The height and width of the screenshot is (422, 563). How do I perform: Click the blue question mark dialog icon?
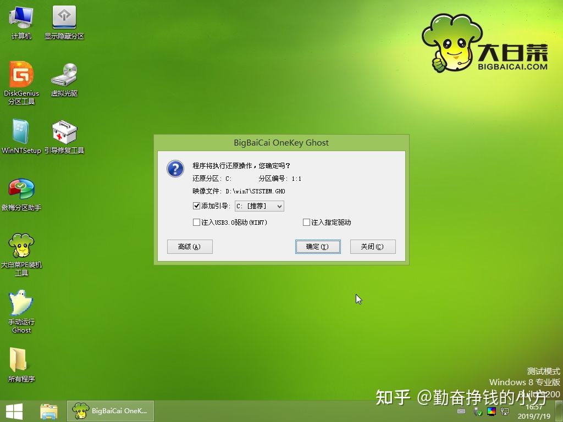click(175, 168)
